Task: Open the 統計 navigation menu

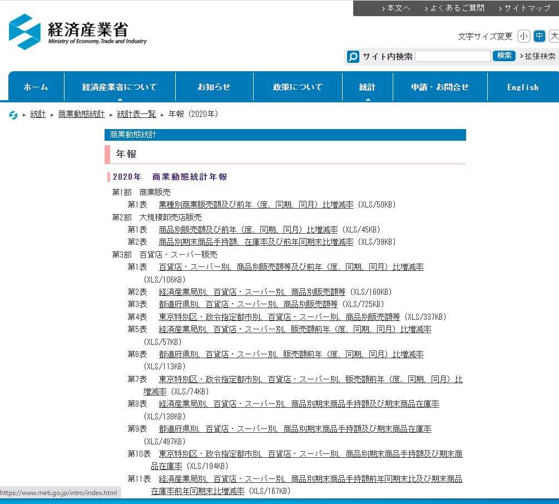Action: click(x=367, y=87)
